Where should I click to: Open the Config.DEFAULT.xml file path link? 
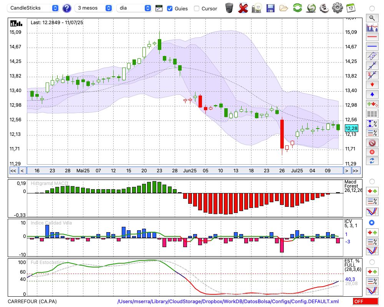point(228,301)
